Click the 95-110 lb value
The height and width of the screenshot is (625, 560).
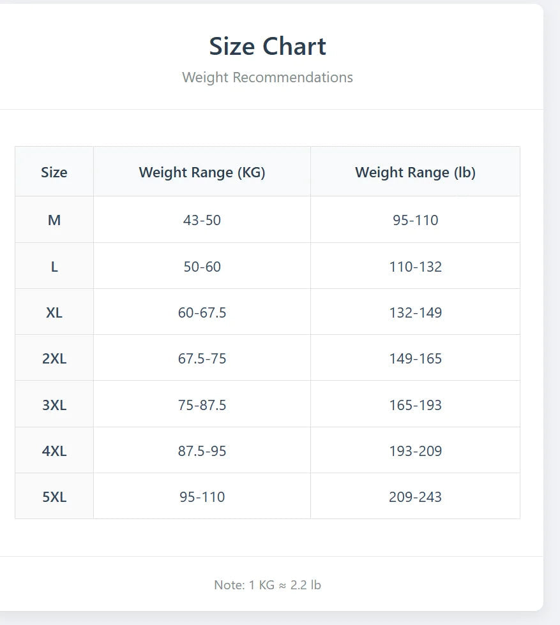pyautogui.click(x=415, y=220)
